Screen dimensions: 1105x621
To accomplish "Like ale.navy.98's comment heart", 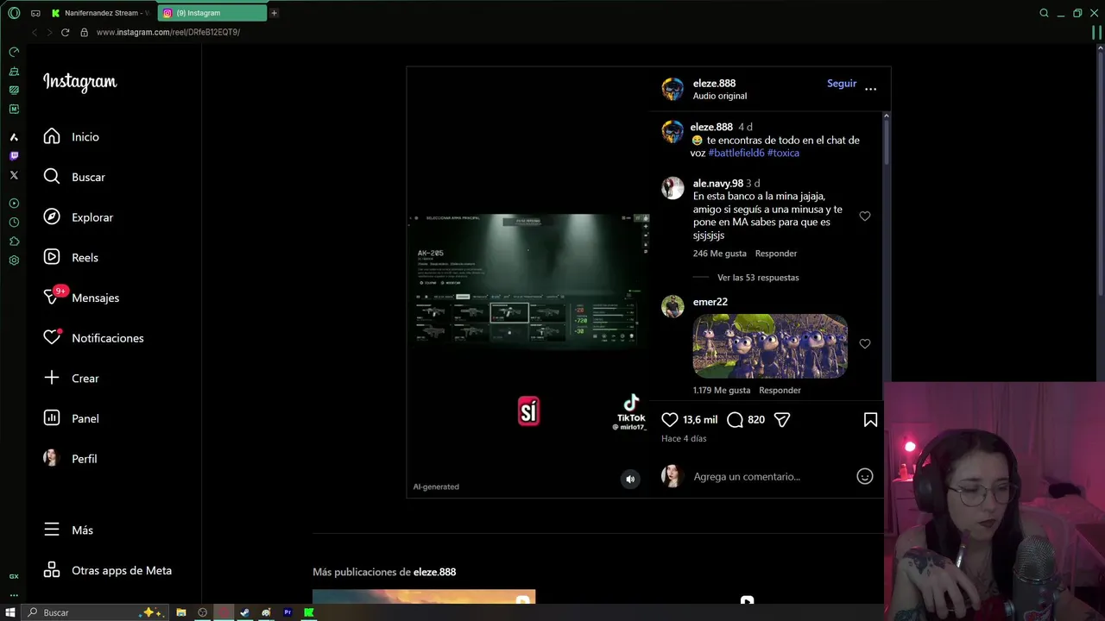I will point(865,216).
